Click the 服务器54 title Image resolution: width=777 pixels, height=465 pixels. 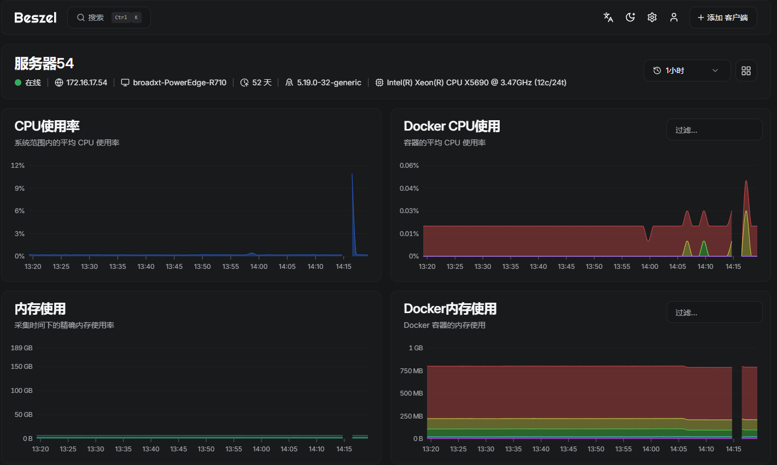point(44,63)
